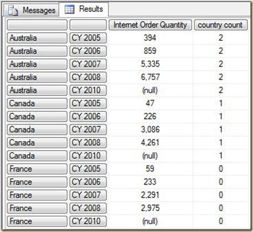This screenshot has height=232, width=253.
Task: Click the 6,757 order quantity cell
Action: click(150, 78)
